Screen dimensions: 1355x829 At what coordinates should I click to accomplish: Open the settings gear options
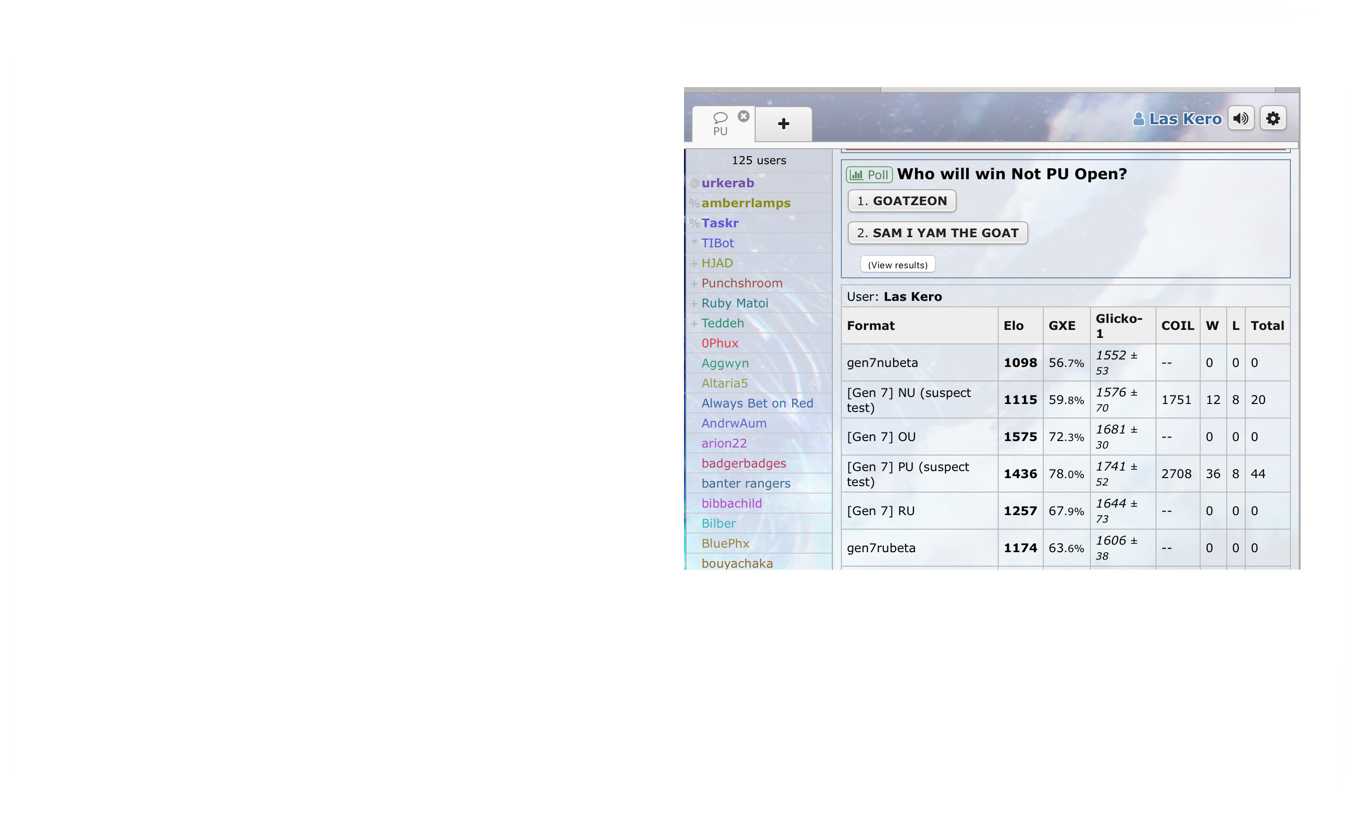pyautogui.click(x=1273, y=118)
